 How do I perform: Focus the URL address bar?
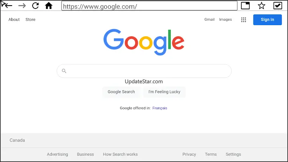[x=149, y=6]
